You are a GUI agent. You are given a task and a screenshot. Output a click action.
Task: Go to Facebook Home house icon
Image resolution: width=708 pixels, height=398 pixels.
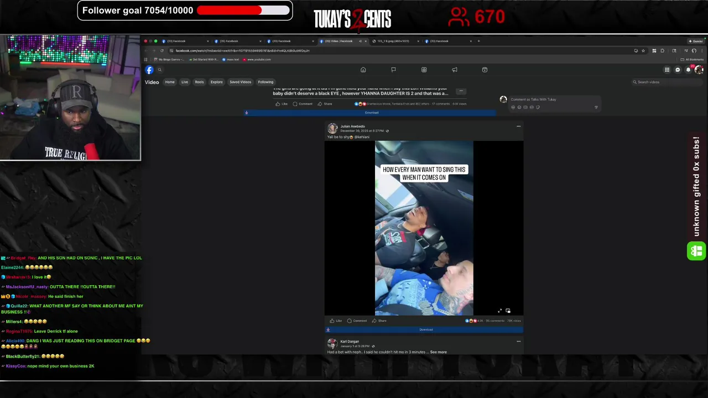pyautogui.click(x=363, y=70)
